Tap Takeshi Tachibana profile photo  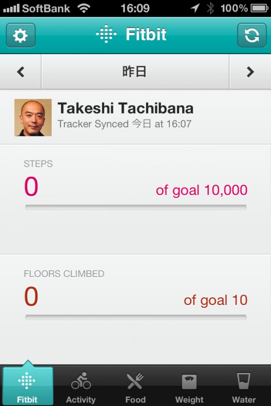(33, 117)
